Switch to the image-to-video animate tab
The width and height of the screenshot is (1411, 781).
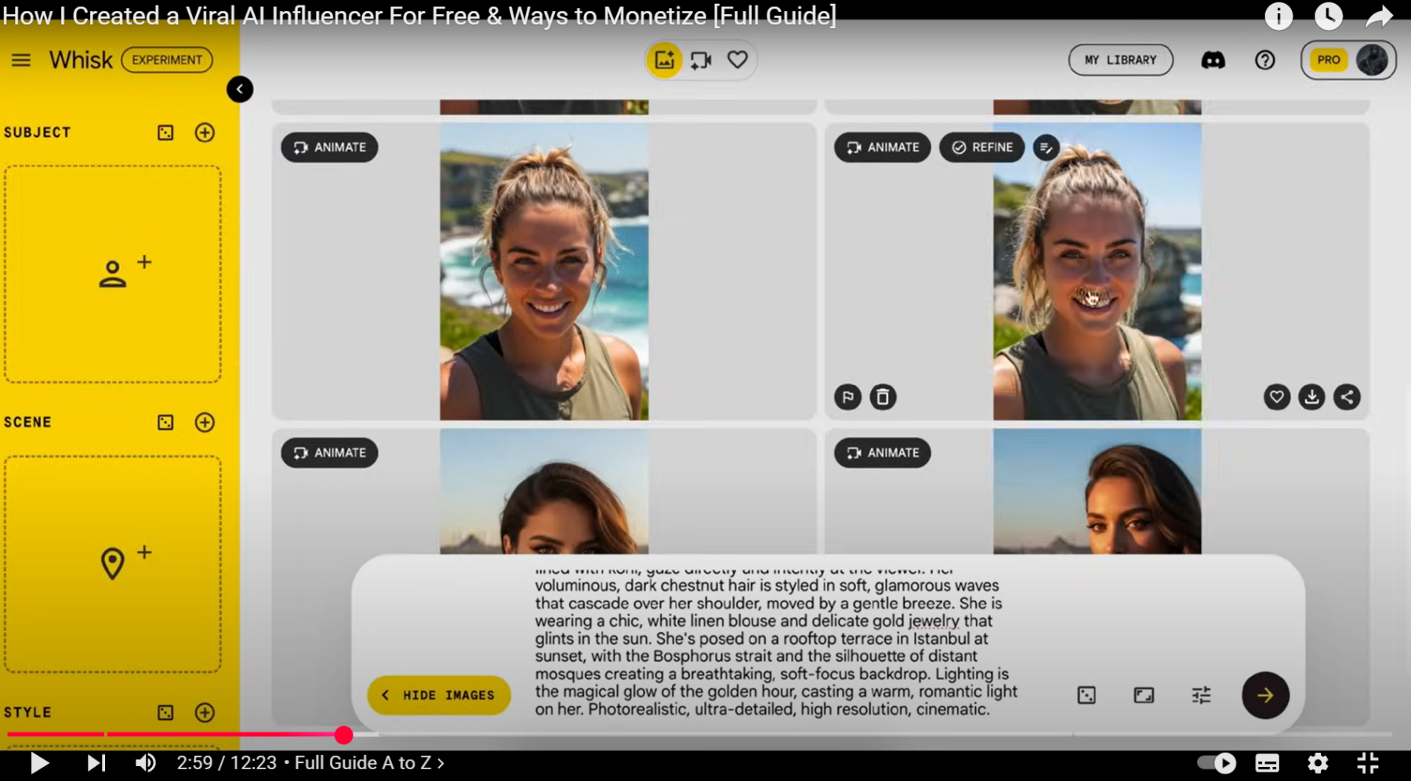pyautogui.click(x=701, y=60)
